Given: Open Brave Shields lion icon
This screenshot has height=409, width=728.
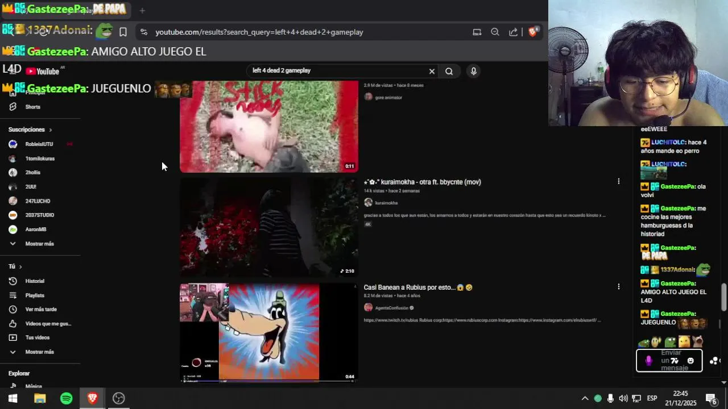Looking at the screenshot, I should [x=532, y=32].
